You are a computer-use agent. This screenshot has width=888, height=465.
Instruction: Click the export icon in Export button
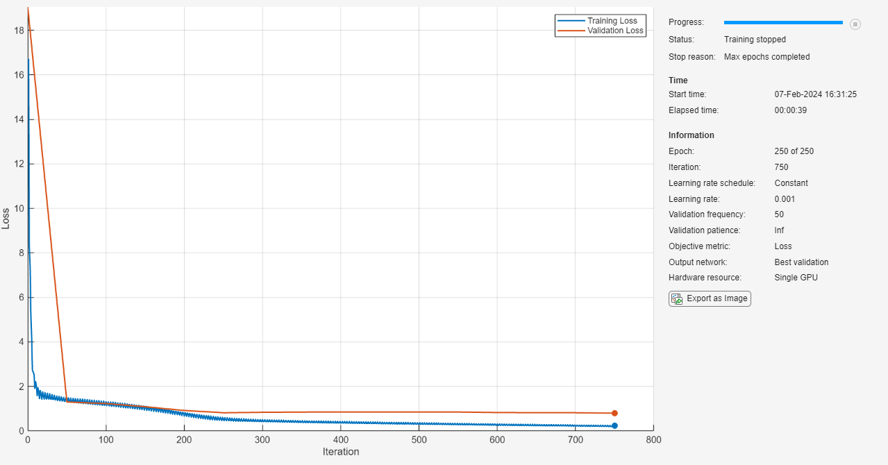click(x=677, y=299)
